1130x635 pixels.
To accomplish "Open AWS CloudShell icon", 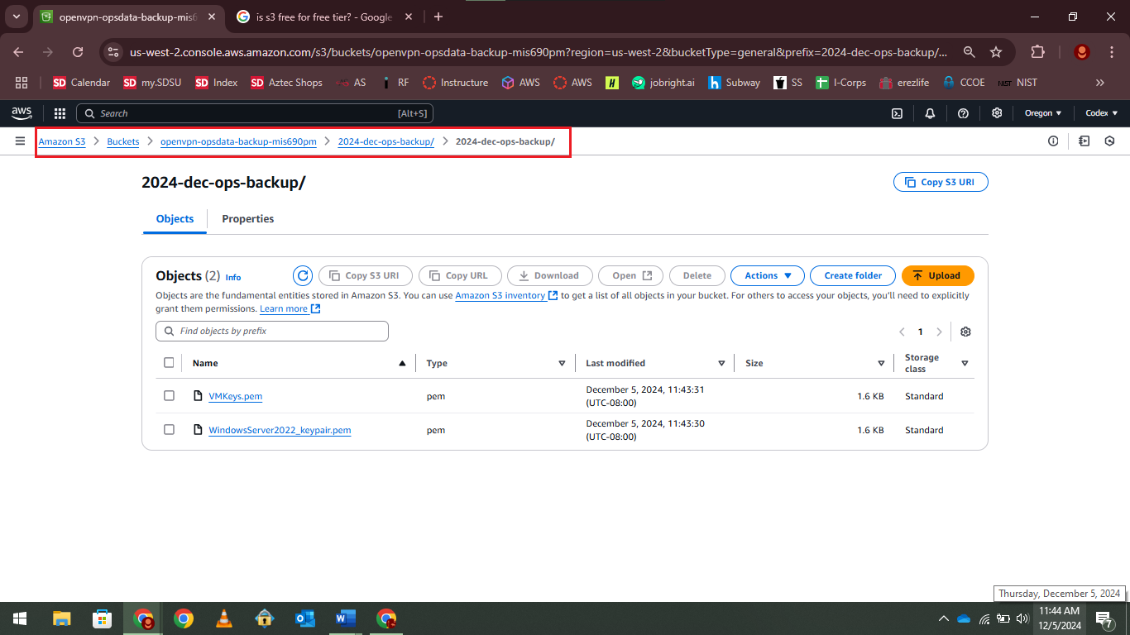I will coord(897,113).
